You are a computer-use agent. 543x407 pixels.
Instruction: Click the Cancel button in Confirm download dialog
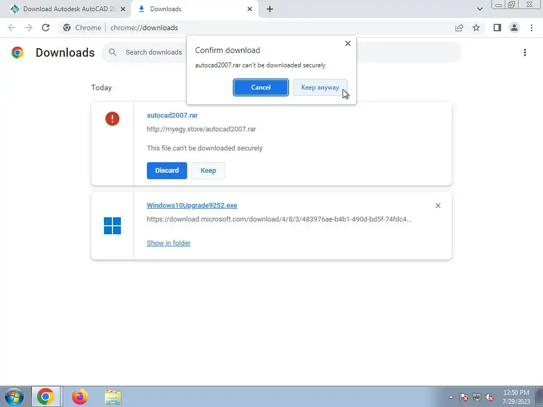(261, 87)
